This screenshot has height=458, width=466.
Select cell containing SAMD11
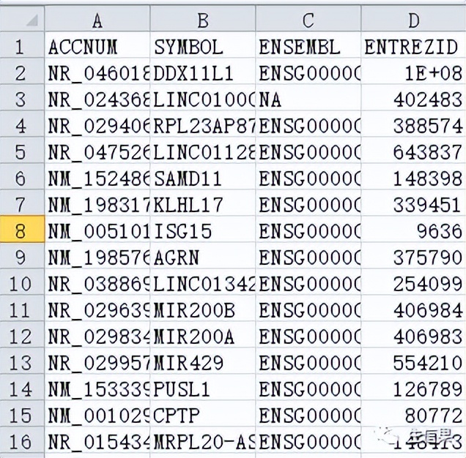(203, 176)
